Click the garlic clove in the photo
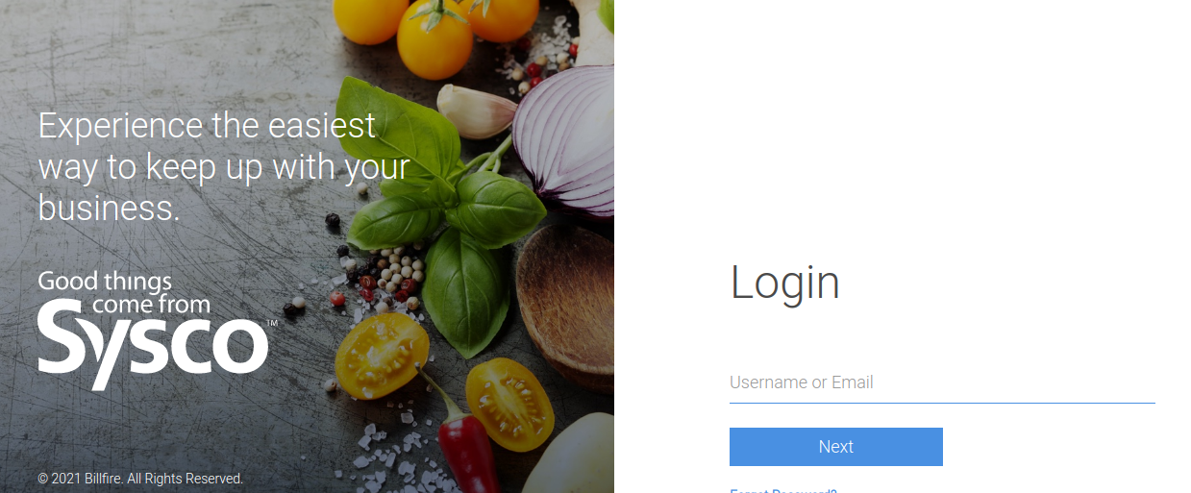The width and height of the screenshot is (1191, 493). (x=478, y=111)
